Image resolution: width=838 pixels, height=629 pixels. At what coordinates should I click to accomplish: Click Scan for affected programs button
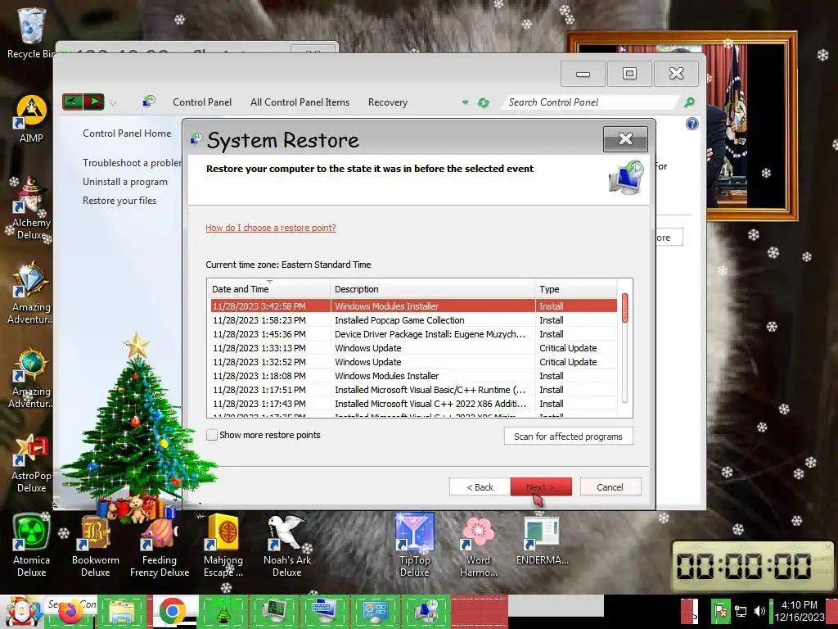pos(569,437)
